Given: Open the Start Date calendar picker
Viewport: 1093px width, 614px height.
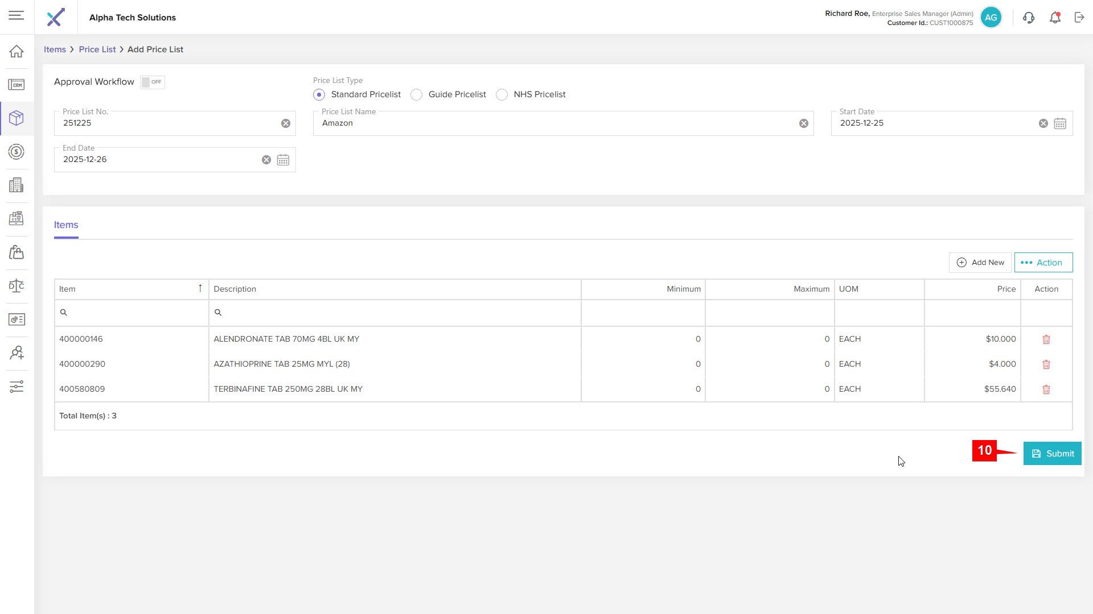Looking at the screenshot, I should pos(1060,123).
